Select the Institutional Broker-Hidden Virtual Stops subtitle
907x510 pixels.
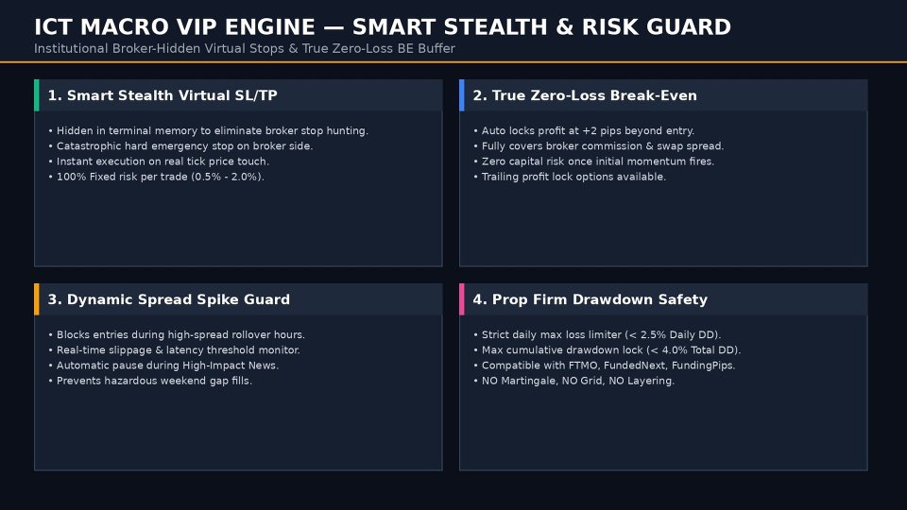[244, 48]
